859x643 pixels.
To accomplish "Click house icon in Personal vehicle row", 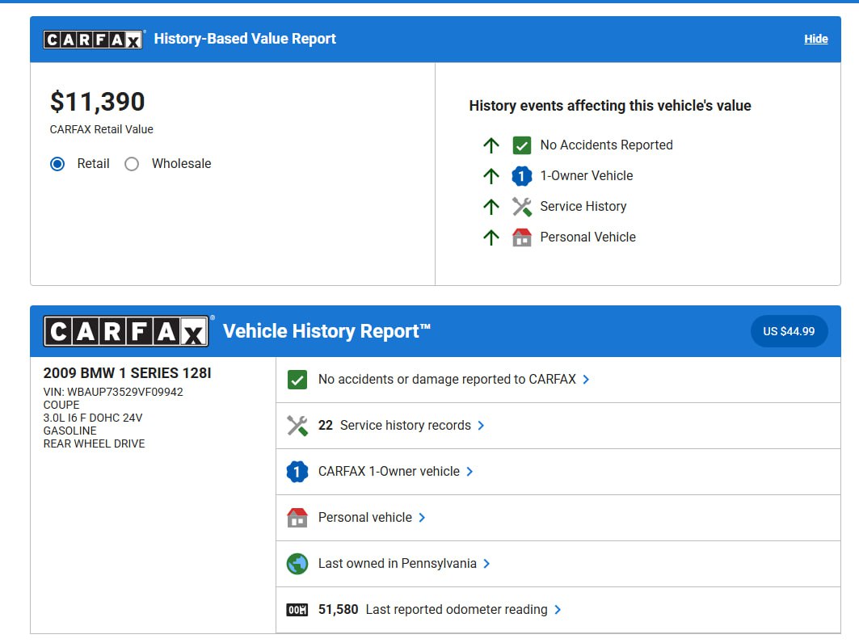I will [x=297, y=518].
